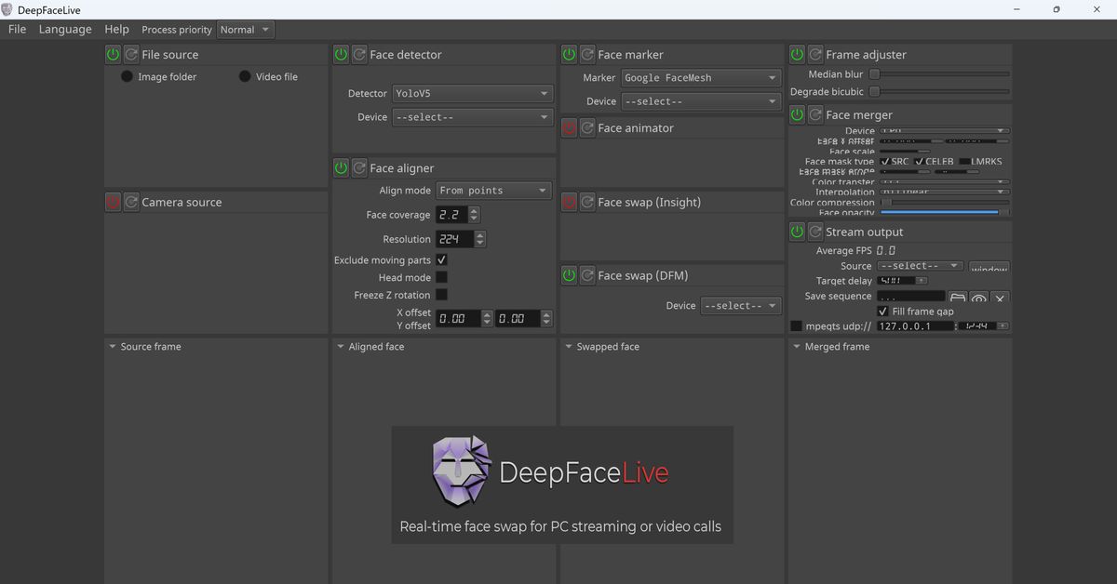Open the Face marker Device dropdown
Image resolution: width=1117 pixels, height=584 pixels.
(x=701, y=101)
